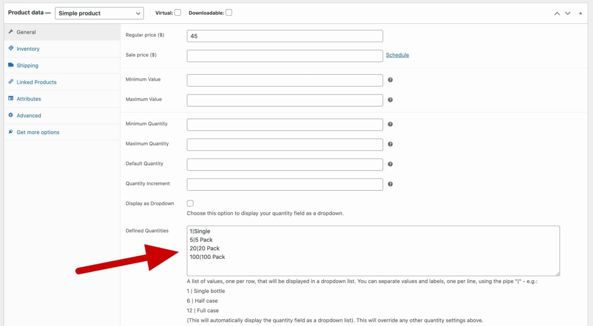Screen dimensions: 593x326
Task: Click the '5|5 Pack' line
Action: (x=201, y=240)
